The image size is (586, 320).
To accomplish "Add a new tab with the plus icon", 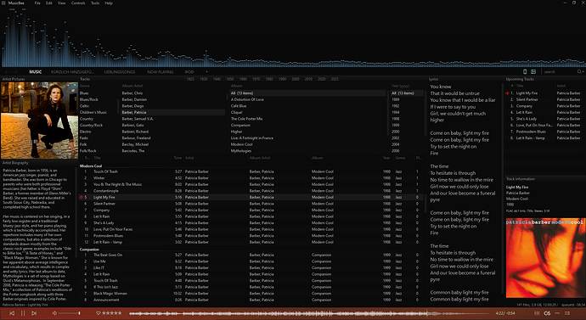I will pos(206,71).
